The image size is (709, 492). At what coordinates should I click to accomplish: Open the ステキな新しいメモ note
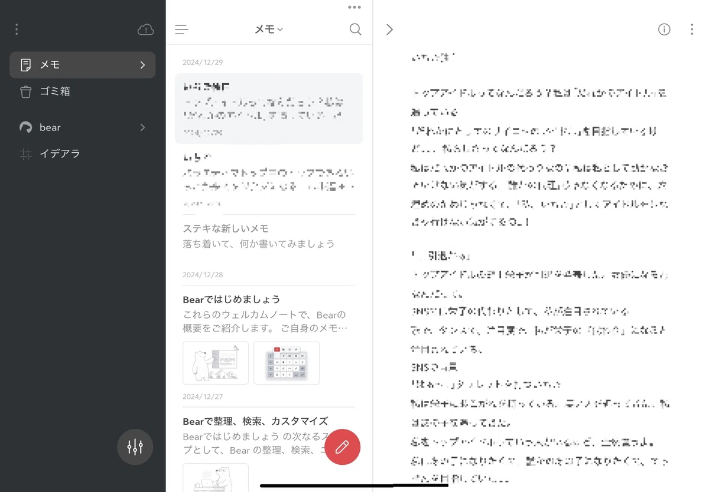(269, 236)
